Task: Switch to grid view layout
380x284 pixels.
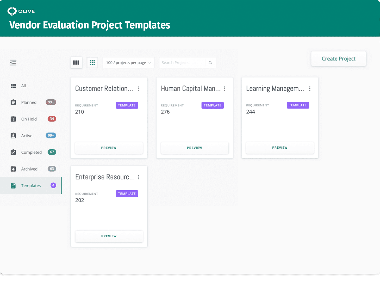Action: (92, 63)
